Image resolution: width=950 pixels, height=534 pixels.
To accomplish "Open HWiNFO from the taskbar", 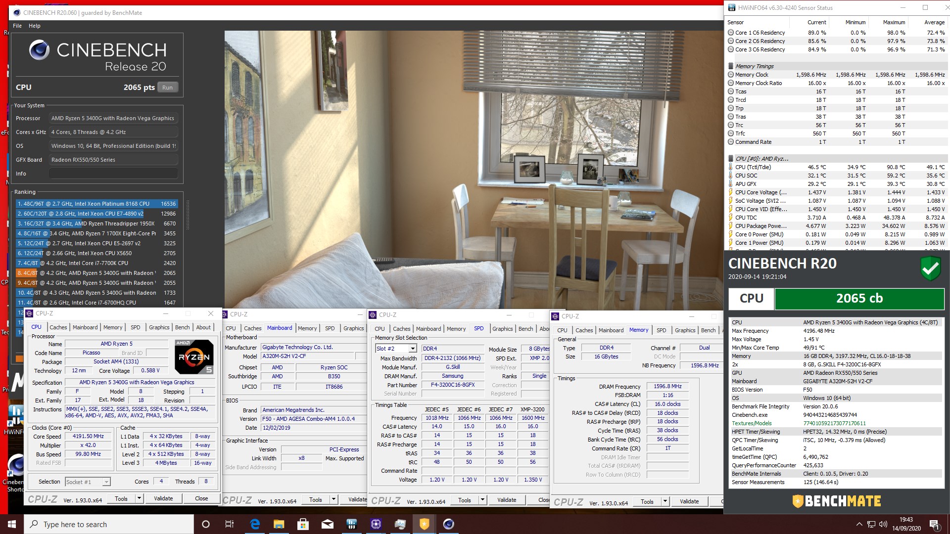I will 352,524.
